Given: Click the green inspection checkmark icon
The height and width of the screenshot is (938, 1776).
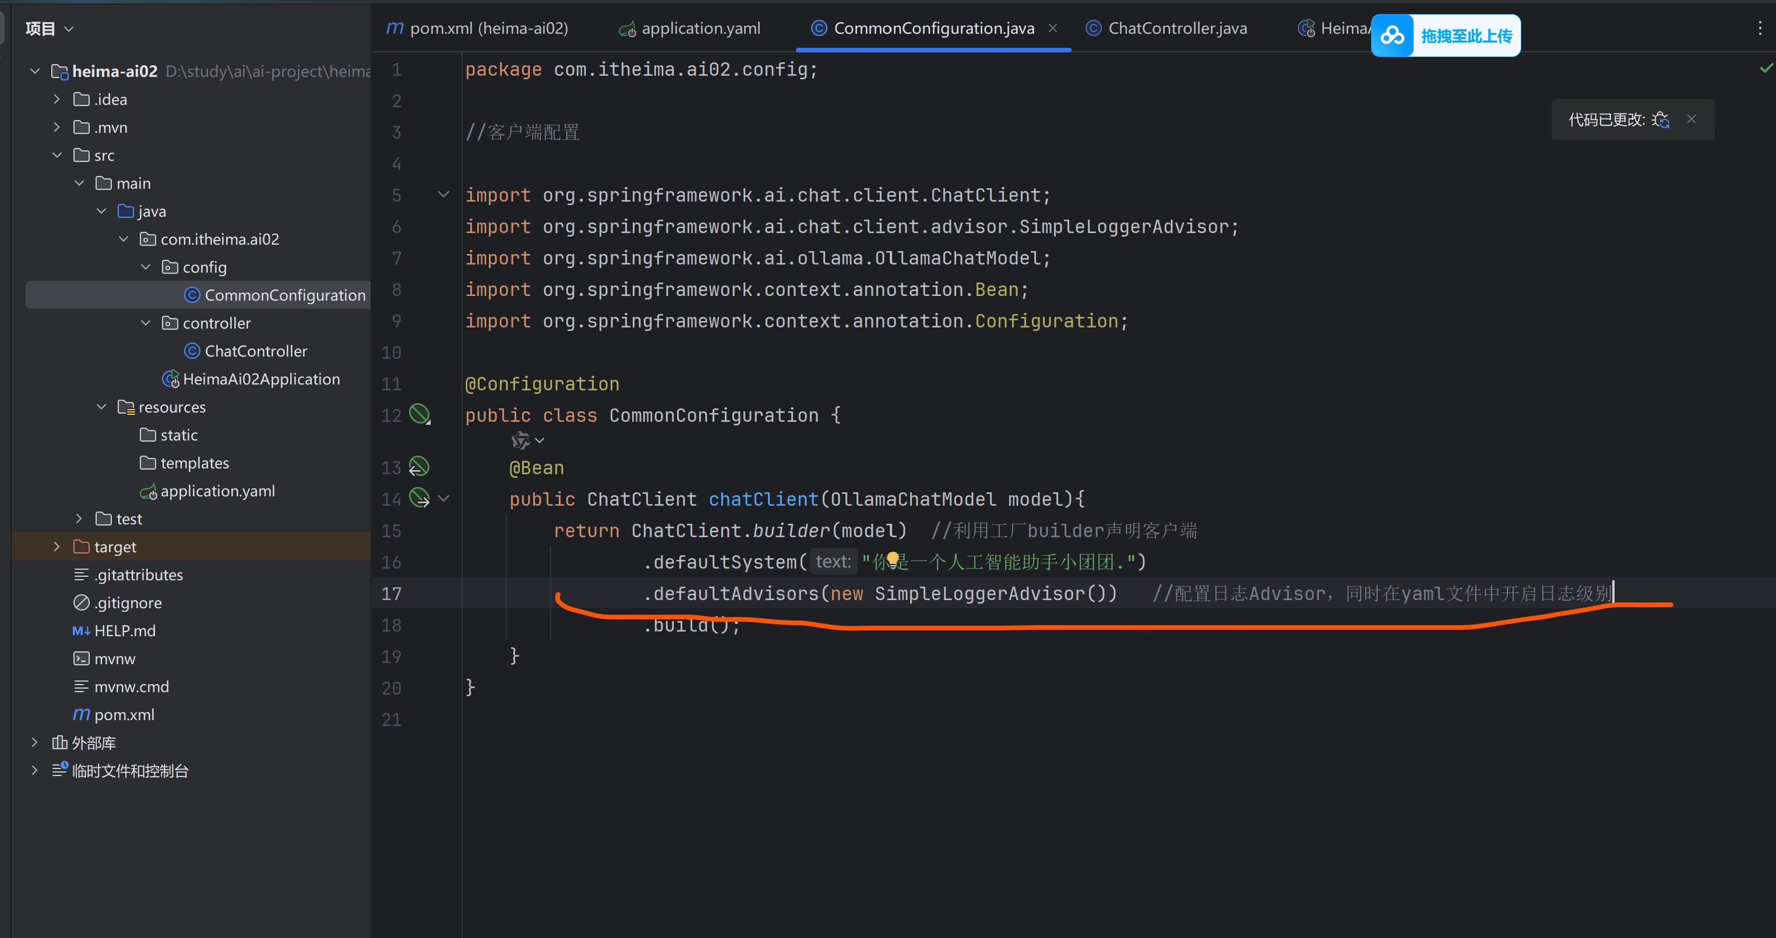Looking at the screenshot, I should pyautogui.click(x=1766, y=68).
